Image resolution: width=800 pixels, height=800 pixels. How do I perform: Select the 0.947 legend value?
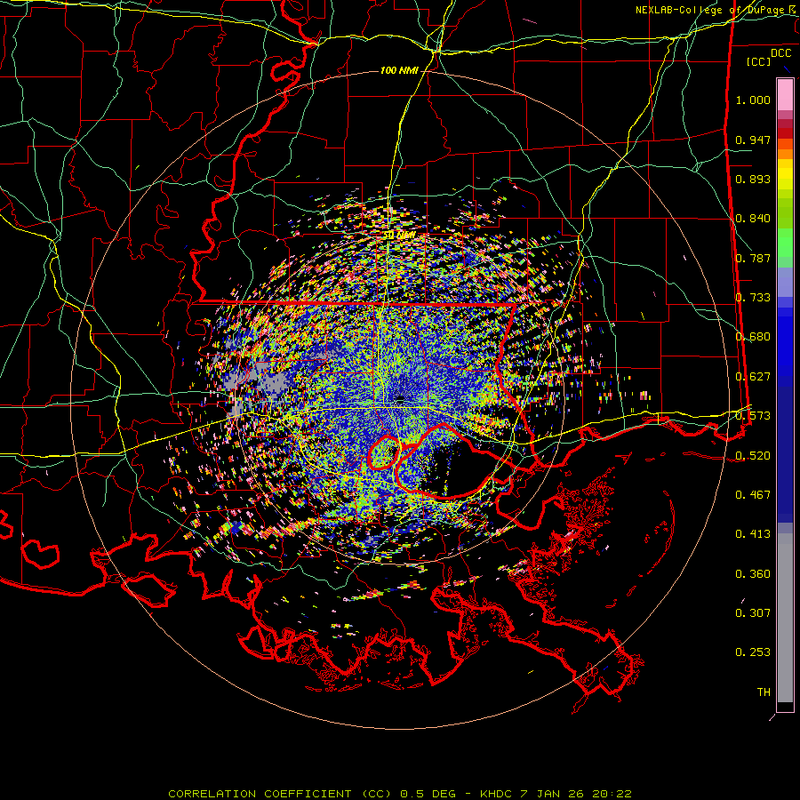tap(753, 140)
